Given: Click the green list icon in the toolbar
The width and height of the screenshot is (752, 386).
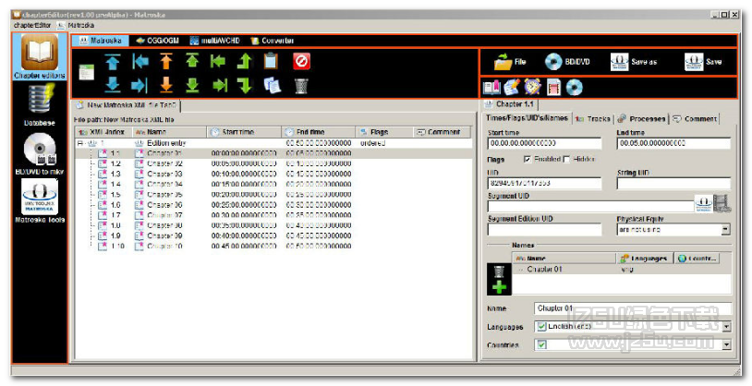Looking at the screenshot, I should [87, 72].
